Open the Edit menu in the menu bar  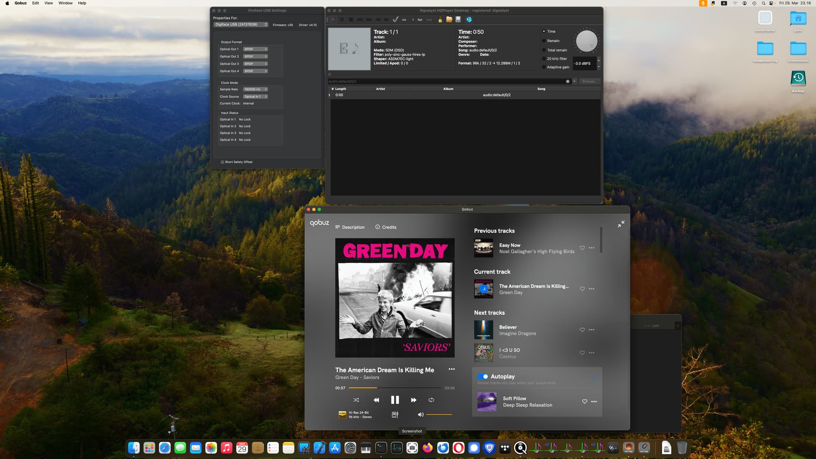click(35, 3)
